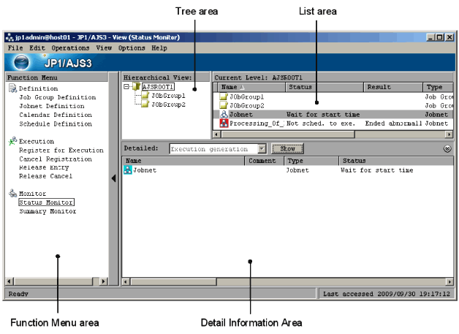The height and width of the screenshot is (334, 459).
Task: Click the Jobnet icon in list area
Action: tap(224, 114)
